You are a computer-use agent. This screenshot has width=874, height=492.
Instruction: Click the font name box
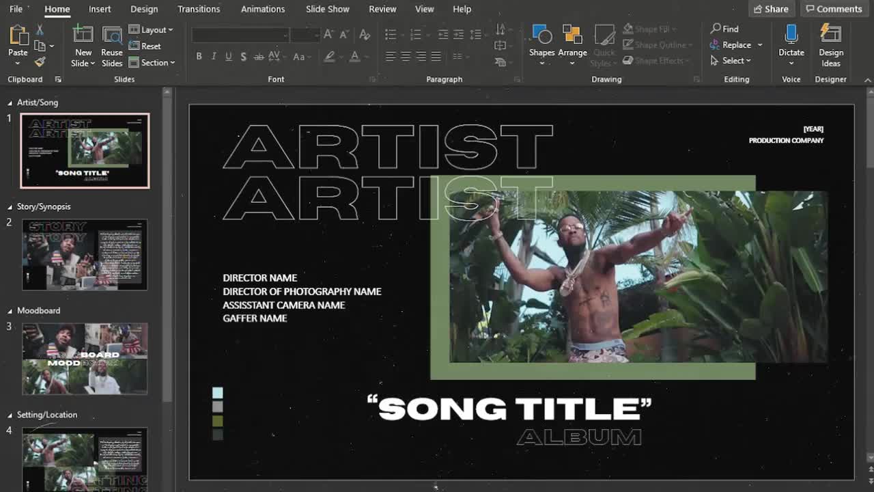coord(240,34)
